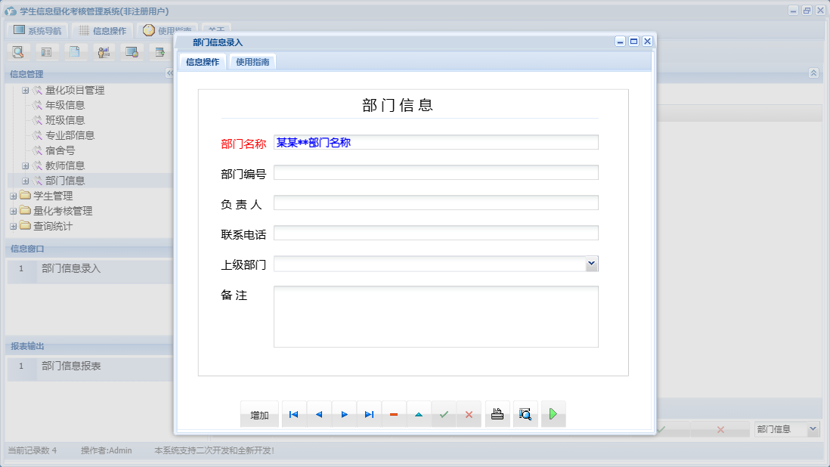Viewport: 830px width, 467px height.
Task: Confirm changes with the green checkmark icon
Action: pos(444,413)
